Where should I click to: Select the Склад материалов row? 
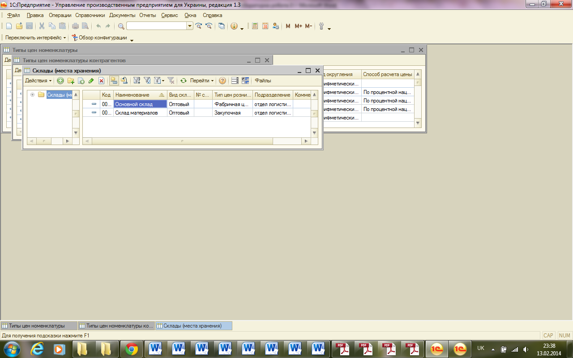(197, 113)
